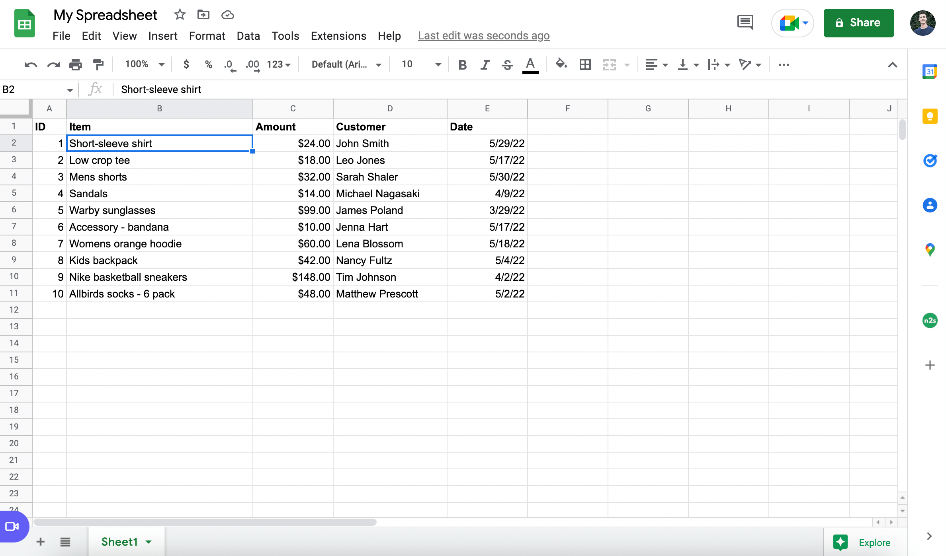Click the paint format icon

click(98, 64)
